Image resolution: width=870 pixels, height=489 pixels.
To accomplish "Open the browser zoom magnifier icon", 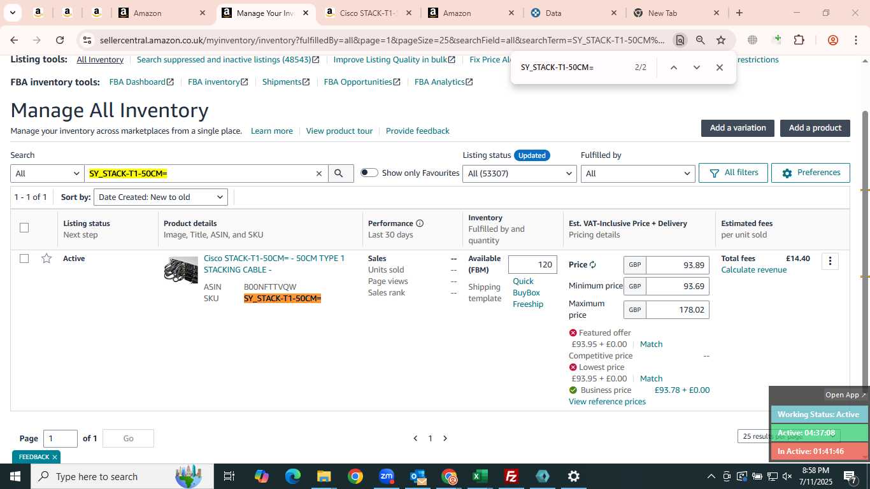I will [x=701, y=40].
